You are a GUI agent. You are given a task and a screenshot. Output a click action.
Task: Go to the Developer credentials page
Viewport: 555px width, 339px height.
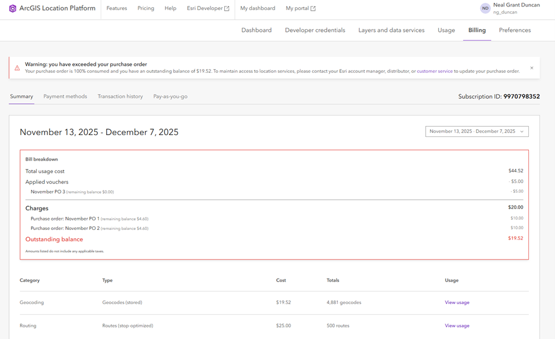click(x=315, y=30)
